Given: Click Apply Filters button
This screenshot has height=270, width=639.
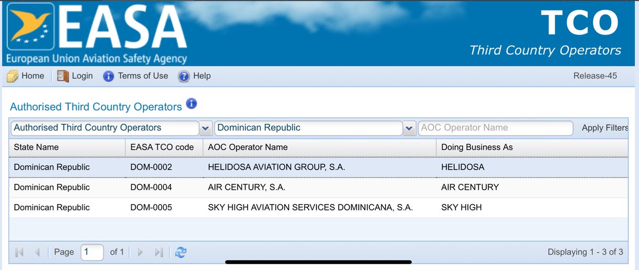Looking at the screenshot, I should [x=605, y=128].
